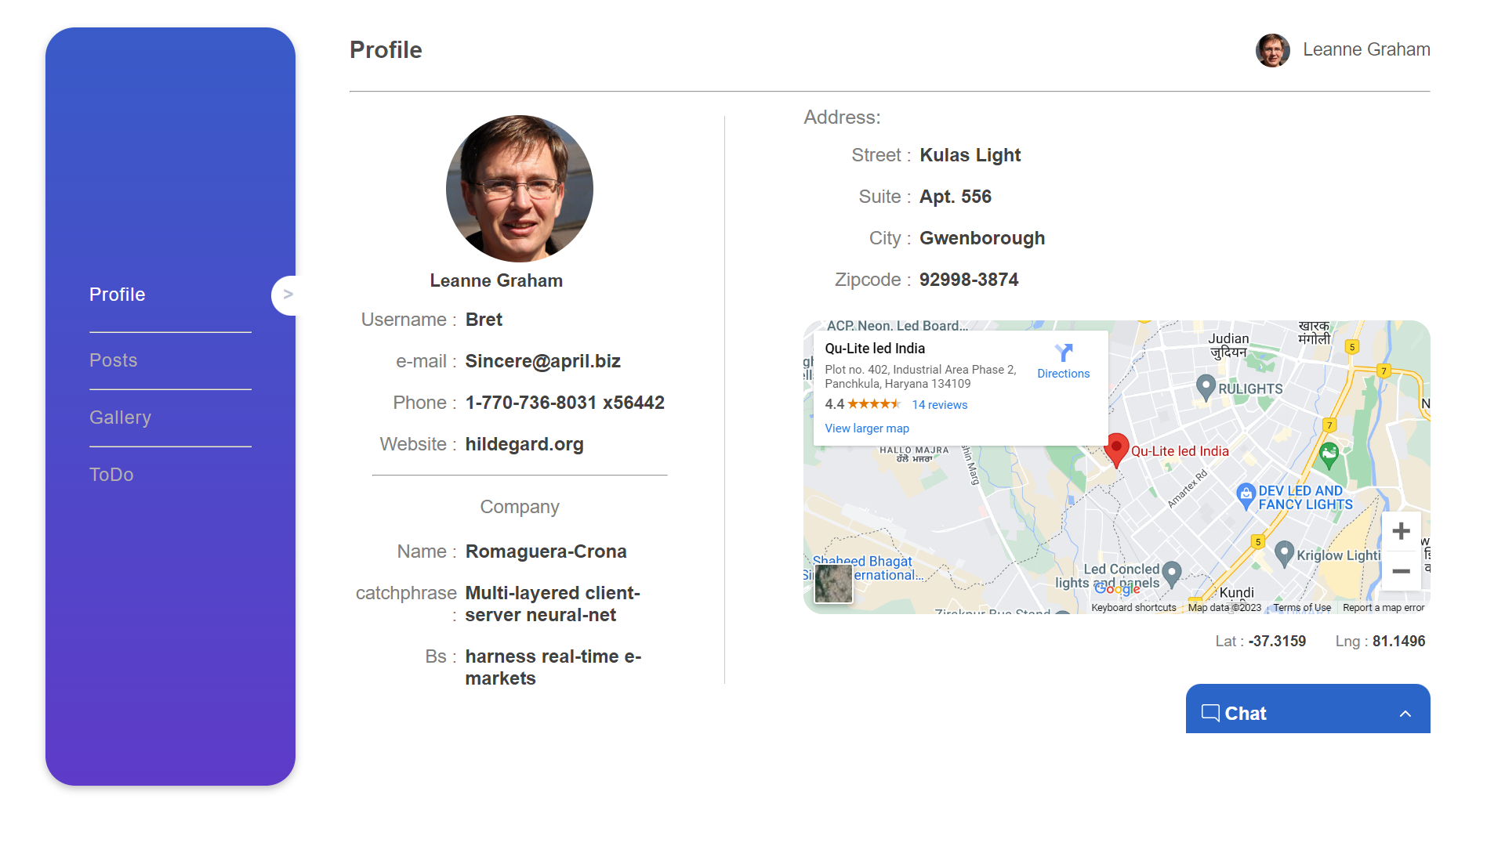This screenshot has height=846, width=1505.
Task: Open the 14 reviews link
Action: click(x=939, y=405)
